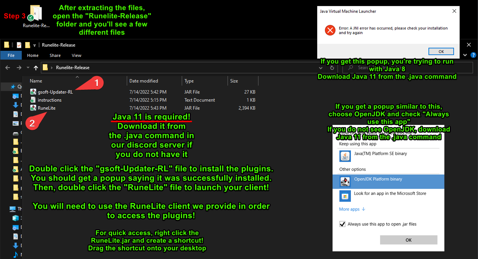The image size is (478, 259).
Task: Click the date 7/14/2022 5:43 PM
Action: point(148,108)
